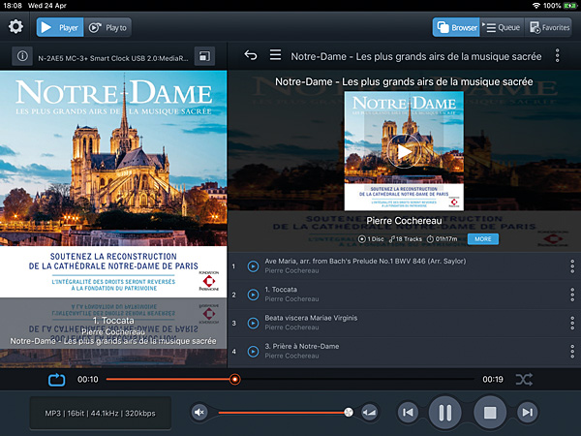Play the album via cover play button
Screen dimensions: 581x436
404,151
